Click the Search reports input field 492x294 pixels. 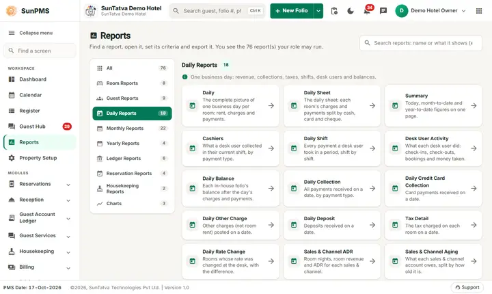pos(421,43)
